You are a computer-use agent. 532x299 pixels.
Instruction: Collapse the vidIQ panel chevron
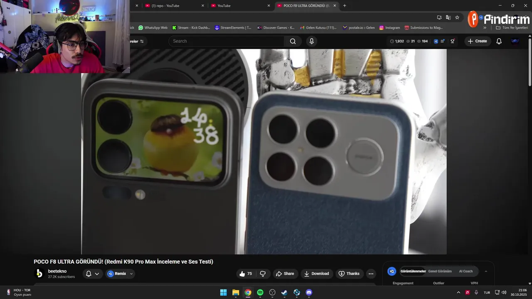[486, 271]
